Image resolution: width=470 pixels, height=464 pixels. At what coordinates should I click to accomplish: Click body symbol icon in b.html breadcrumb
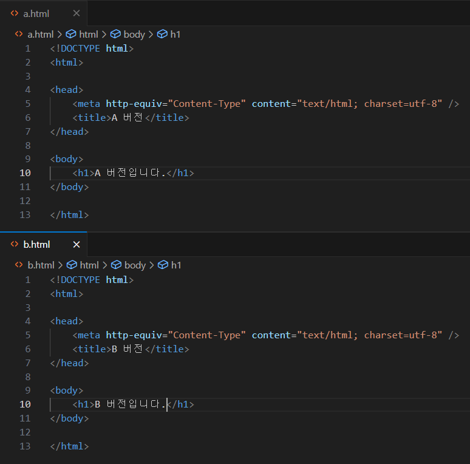click(x=116, y=265)
